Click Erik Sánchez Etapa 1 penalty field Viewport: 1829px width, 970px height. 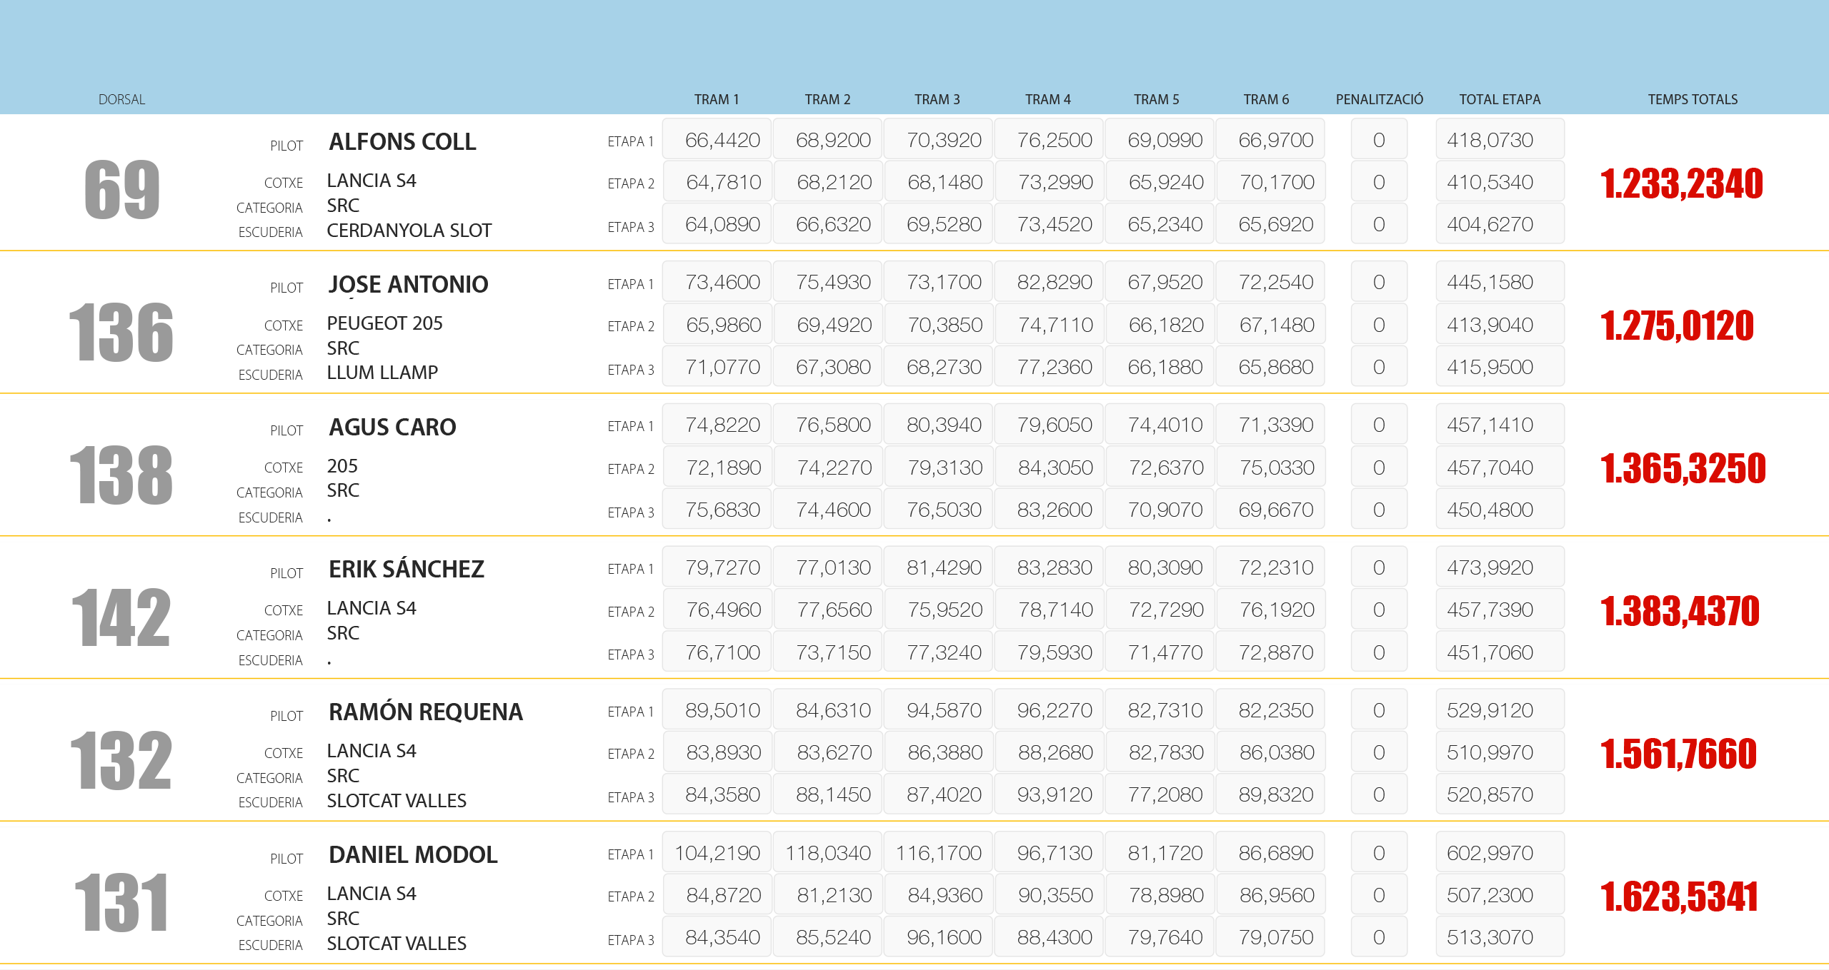(x=1378, y=567)
